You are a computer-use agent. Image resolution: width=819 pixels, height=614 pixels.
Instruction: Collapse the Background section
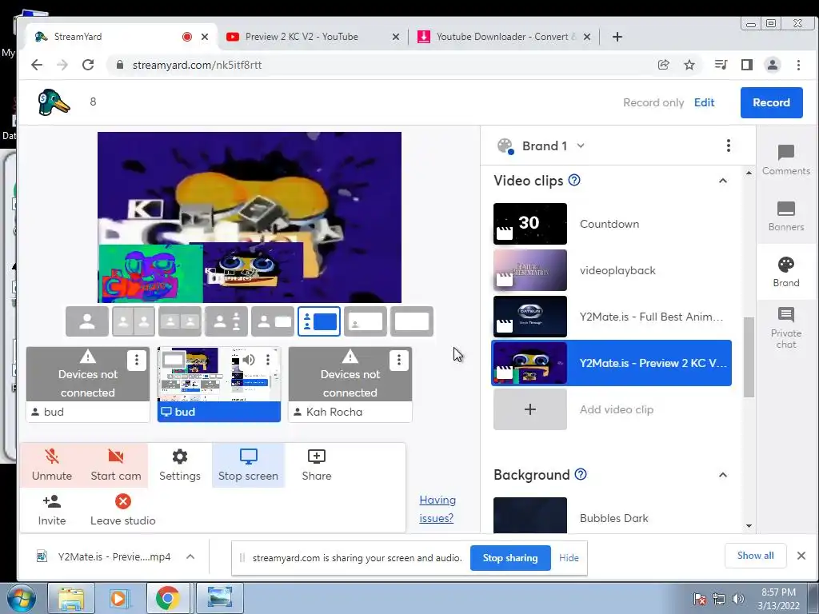pos(723,475)
